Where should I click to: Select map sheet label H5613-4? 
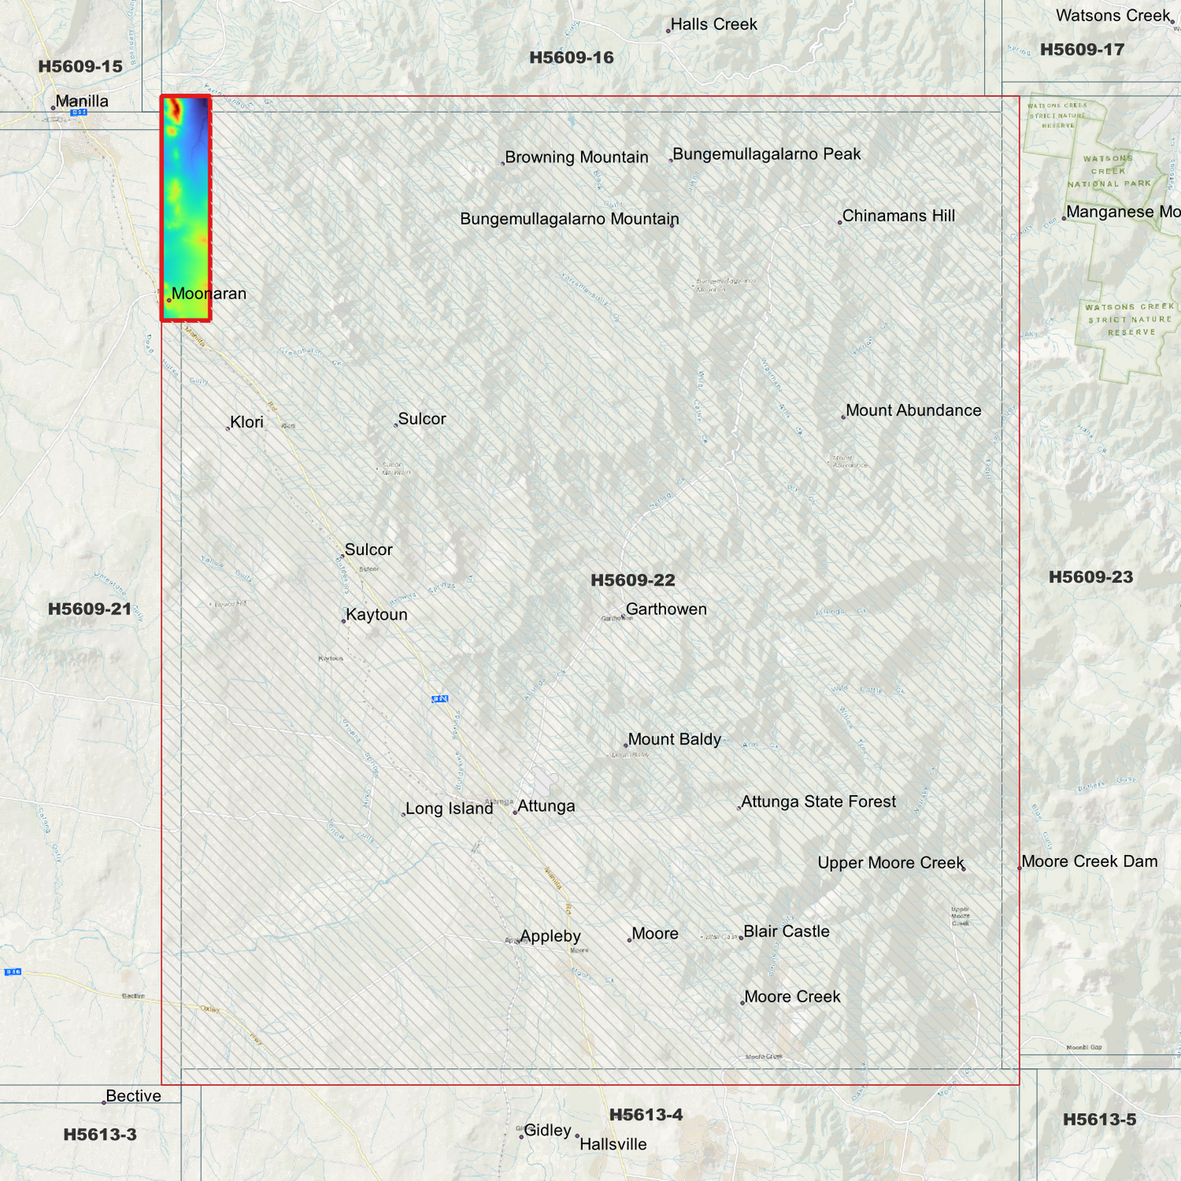tap(646, 1115)
